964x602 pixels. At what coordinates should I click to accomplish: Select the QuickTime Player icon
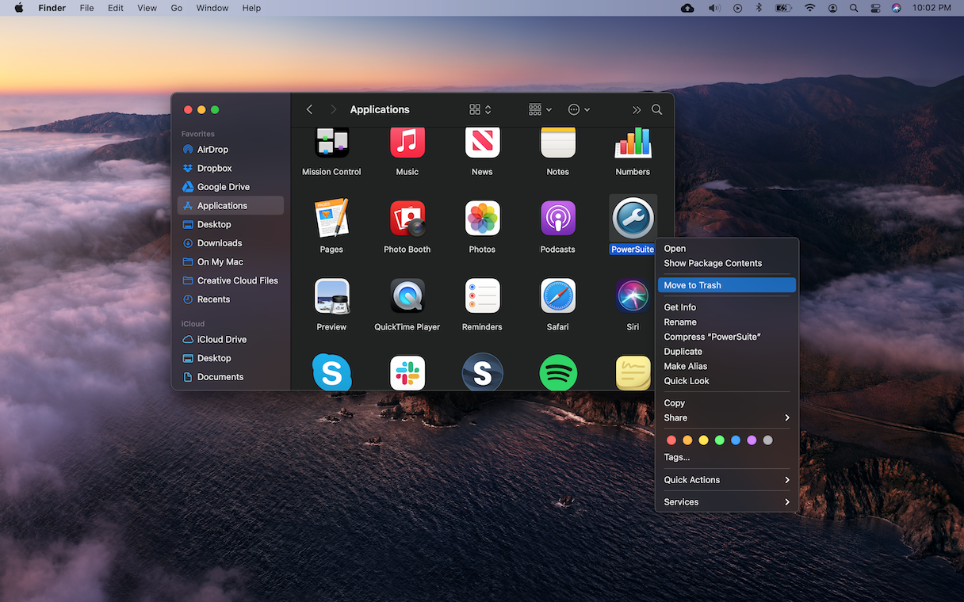(x=407, y=295)
